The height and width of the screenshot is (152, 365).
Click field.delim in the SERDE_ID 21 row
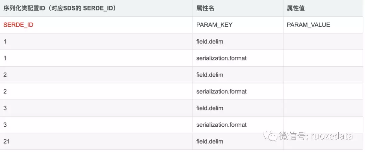(x=210, y=141)
